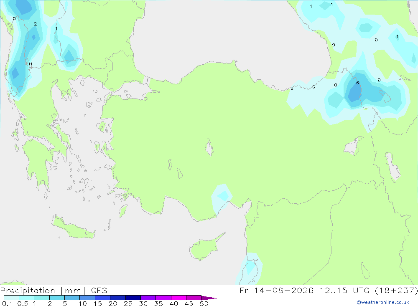
Task: Click the '20' legend scale label
Action: pos(113,303)
